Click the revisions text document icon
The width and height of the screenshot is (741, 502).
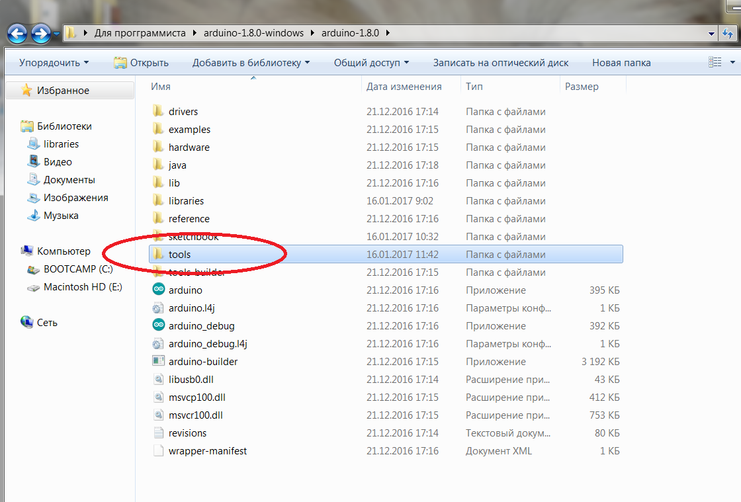coord(158,433)
